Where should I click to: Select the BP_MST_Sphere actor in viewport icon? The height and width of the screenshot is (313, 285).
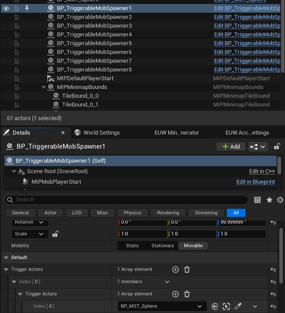click(226, 306)
